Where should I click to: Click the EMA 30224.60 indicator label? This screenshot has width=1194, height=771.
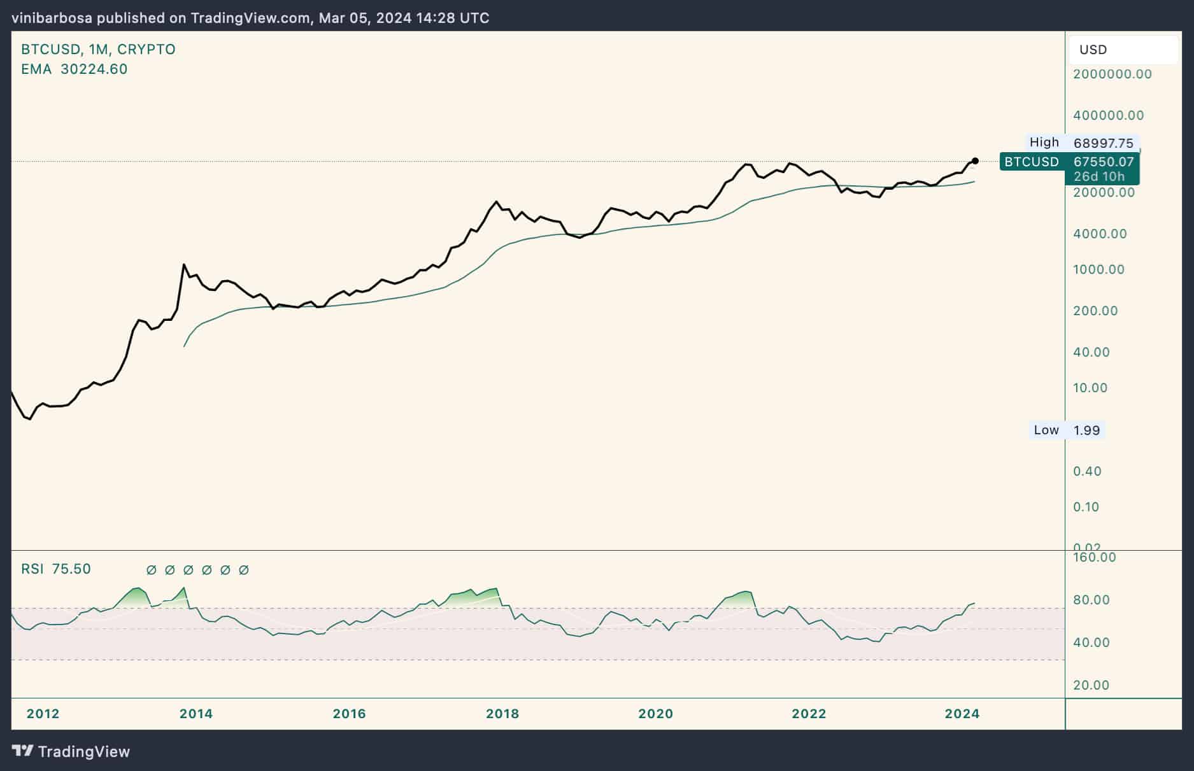(74, 69)
